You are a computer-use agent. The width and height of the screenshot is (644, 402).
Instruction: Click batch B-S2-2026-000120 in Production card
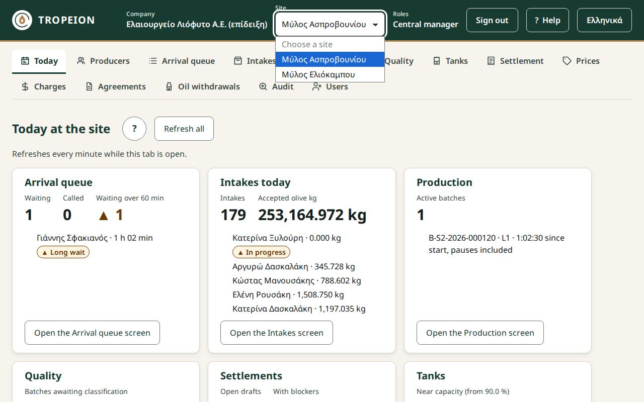(x=497, y=244)
